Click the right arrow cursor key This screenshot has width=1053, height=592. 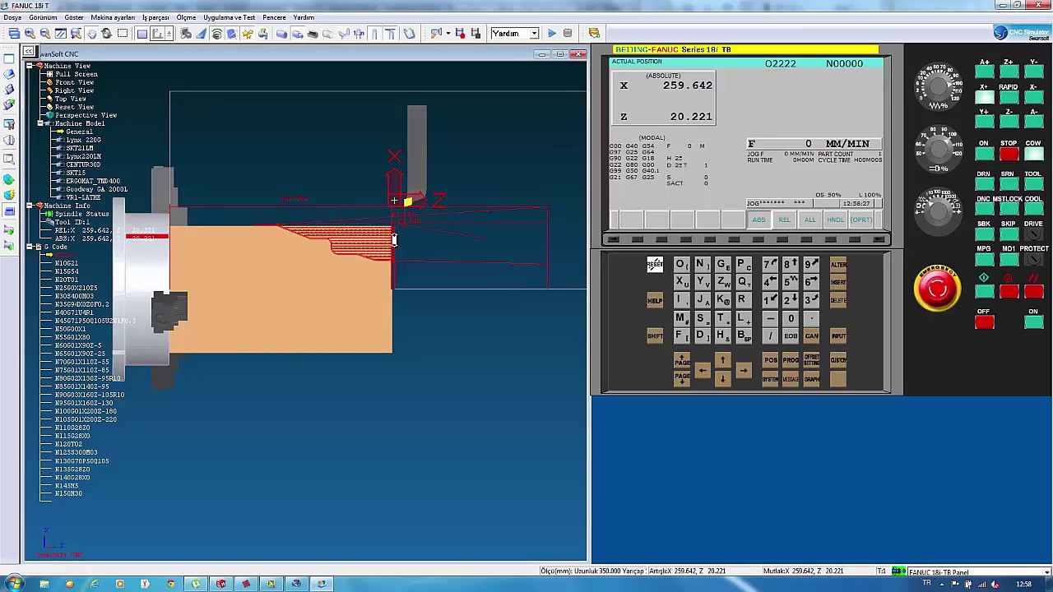click(x=744, y=370)
